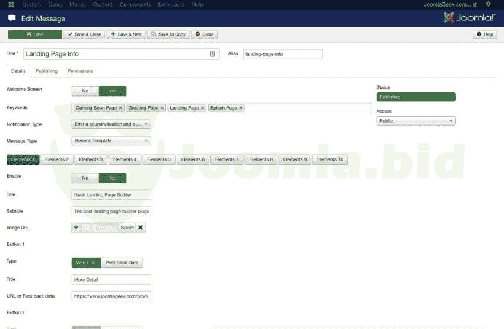Set Enable toggle to No
This screenshot has width=504, height=329.
tap(85, 178)
